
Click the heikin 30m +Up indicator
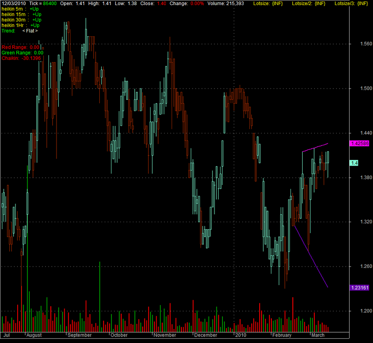(21, 20)
